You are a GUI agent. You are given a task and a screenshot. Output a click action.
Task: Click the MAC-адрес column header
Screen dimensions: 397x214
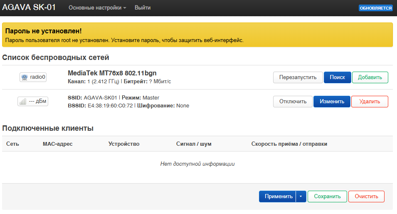coord(57,144)
